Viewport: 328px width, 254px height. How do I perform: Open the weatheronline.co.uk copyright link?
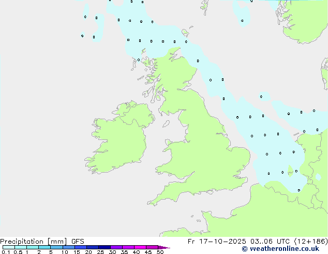[280, 249]
